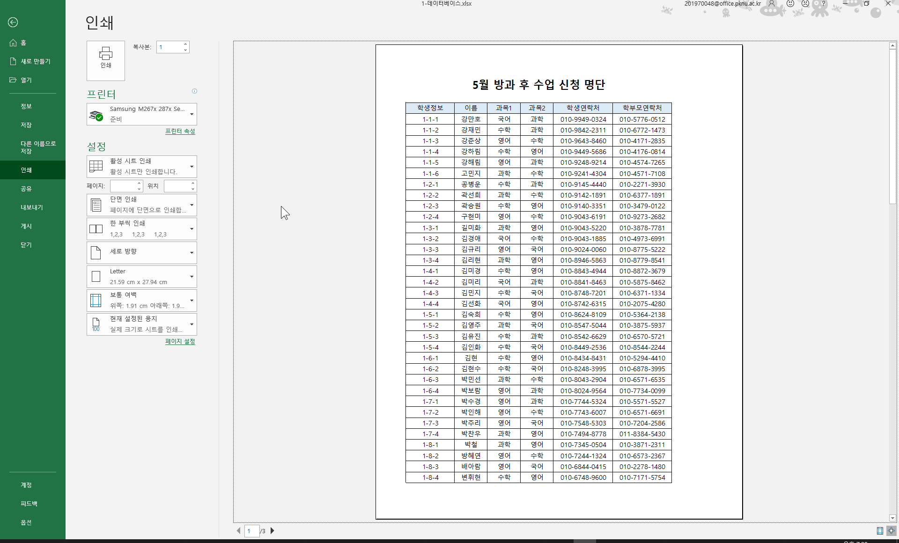Click the frown feedback icon

(805, 4)
